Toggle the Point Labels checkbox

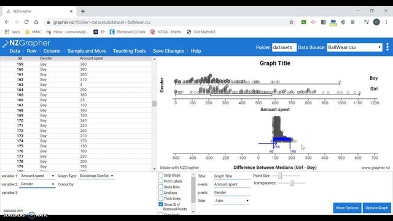coord(161,181)
